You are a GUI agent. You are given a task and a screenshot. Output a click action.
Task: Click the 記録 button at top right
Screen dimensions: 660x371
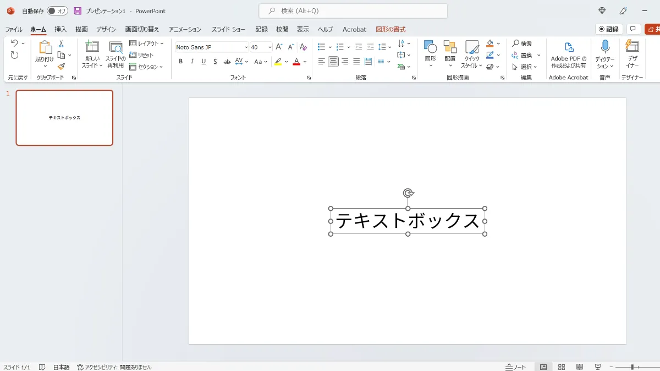point(609,29)
